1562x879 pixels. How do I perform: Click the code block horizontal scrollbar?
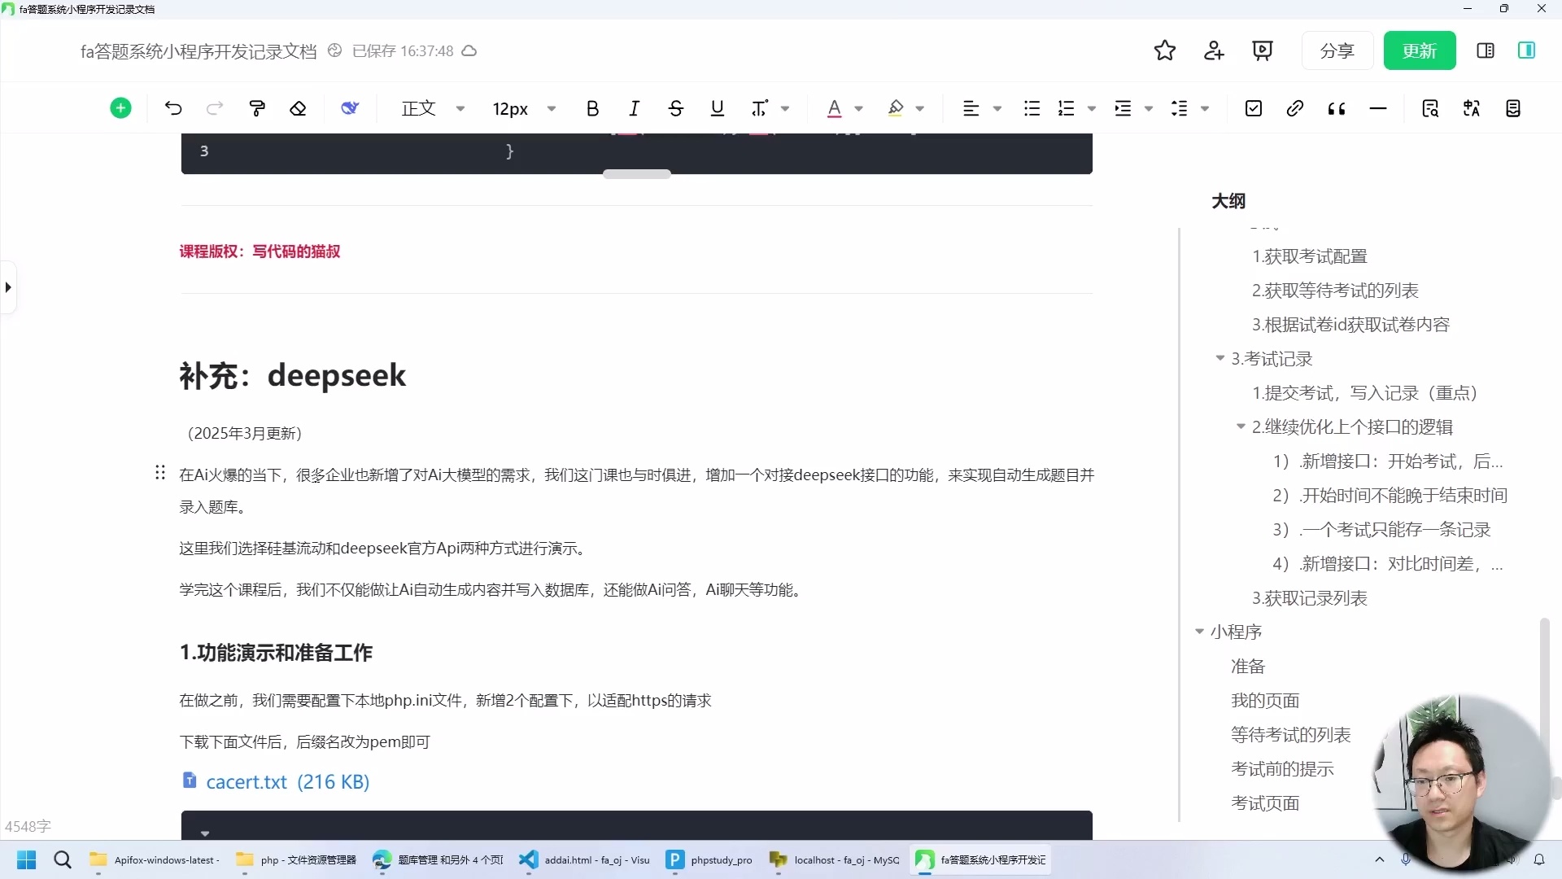coord(637,173)
